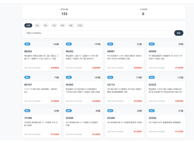Open the account card numbered 65268
Viewport: 194px width, 143px height.
(x=112, y=118)
